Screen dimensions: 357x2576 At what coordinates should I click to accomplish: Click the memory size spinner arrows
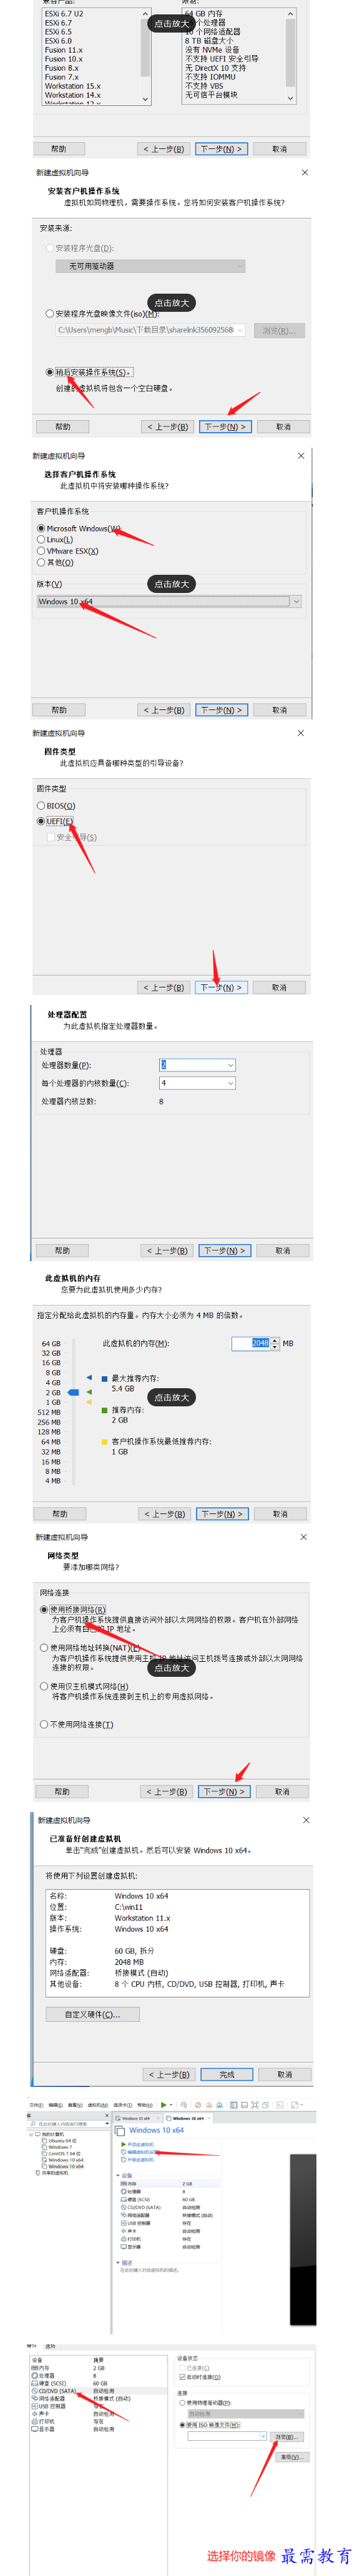tap(274, 1343)
